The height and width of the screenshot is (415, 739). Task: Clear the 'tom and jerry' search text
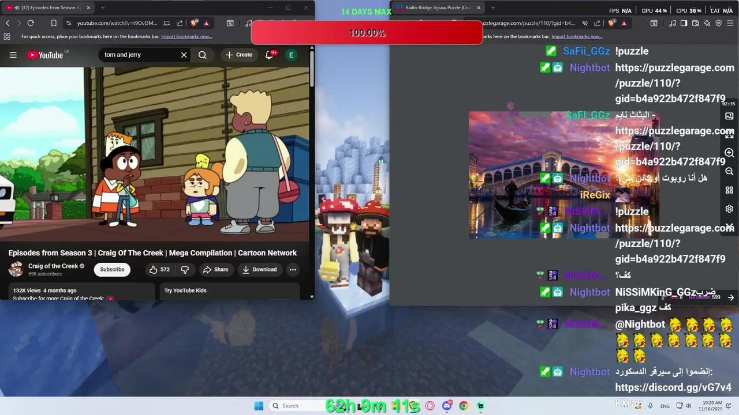(x=184, y=55)
